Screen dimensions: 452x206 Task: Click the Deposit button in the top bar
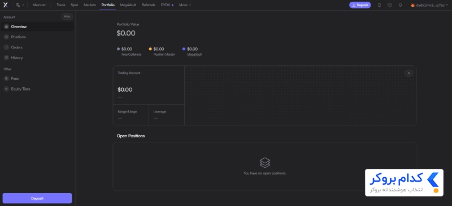coord(360,5)
